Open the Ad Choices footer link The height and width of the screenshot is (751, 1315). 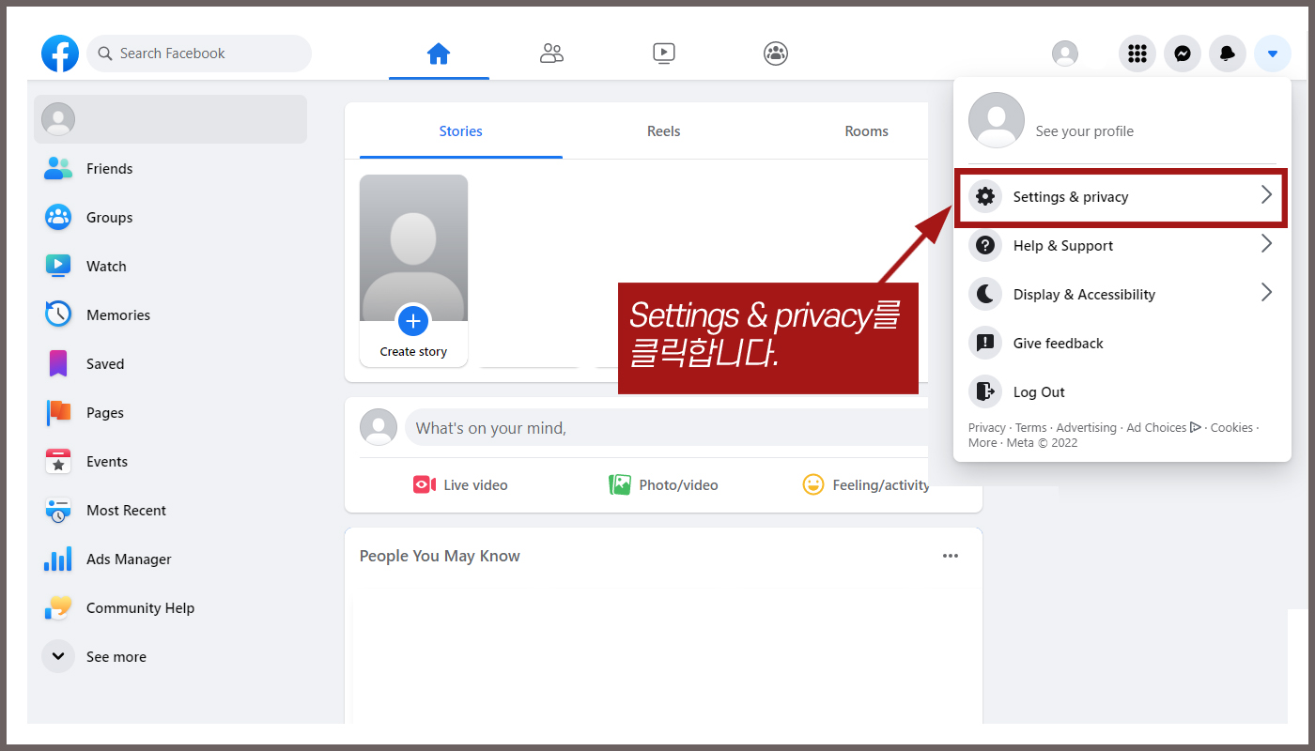pyautogui.click(x=1164, y=428)
